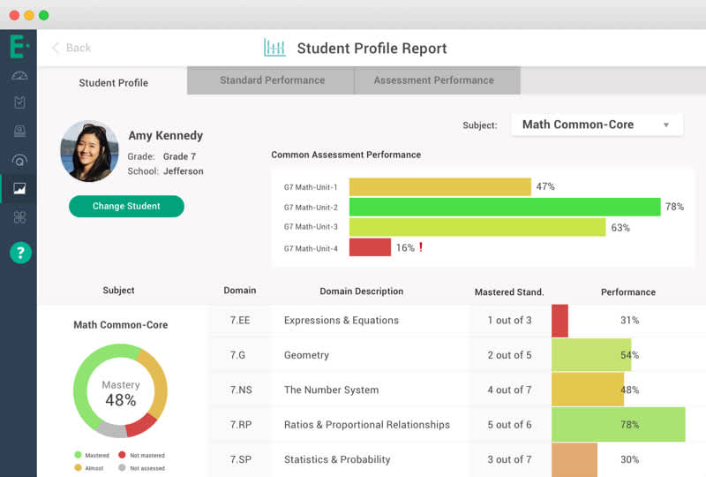Screen dimensions: 706x477
Task: Click the Geometry domain description
Action: [x=306, y=355]
